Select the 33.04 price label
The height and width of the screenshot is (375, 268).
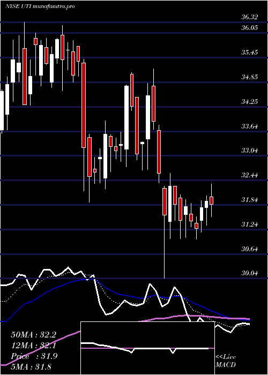(250, 151)
